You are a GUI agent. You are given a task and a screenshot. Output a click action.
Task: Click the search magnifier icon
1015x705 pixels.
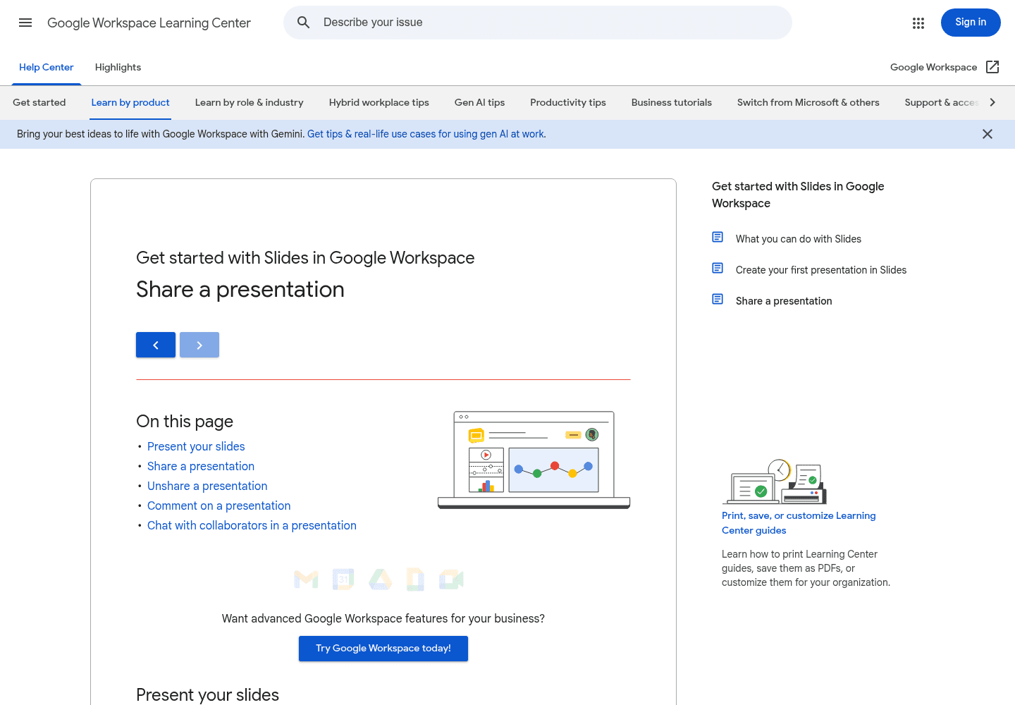[304, 23]
